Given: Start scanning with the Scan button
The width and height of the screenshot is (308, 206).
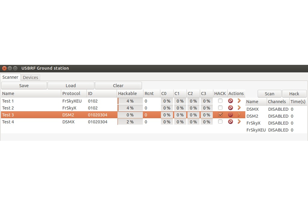Looking at the screenshot, I should tap(269, 94).
